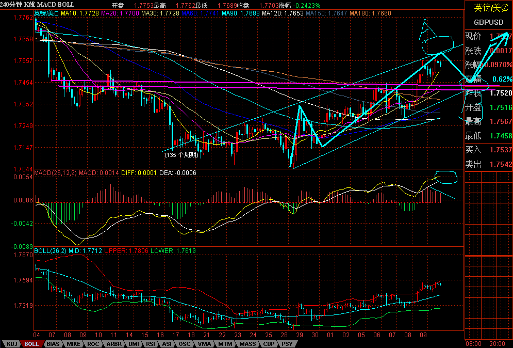Click the 1.7044 price axis label
The width and height of the screenshot is (513, 348).
(x=23, y=169)
